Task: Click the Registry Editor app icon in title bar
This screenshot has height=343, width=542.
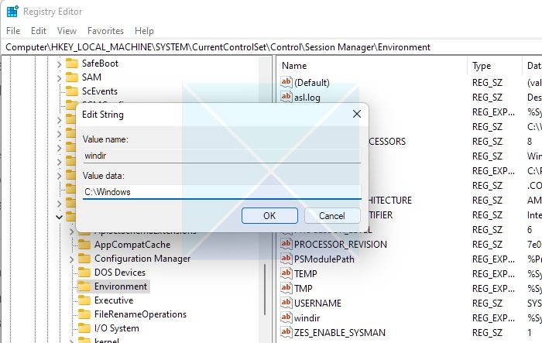Action: pyautogui.click(x=11, y=12)
